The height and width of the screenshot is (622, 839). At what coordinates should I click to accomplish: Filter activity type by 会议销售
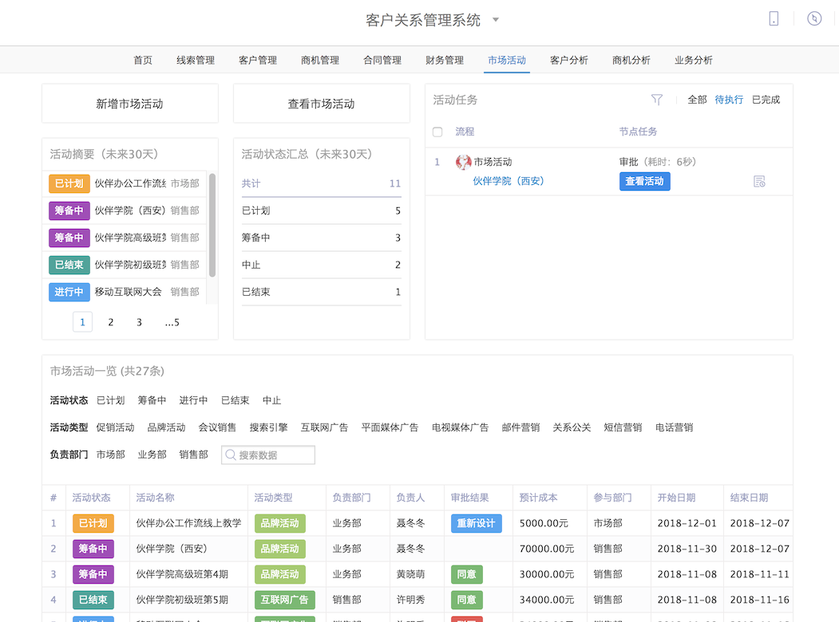[x=217, y=427]
